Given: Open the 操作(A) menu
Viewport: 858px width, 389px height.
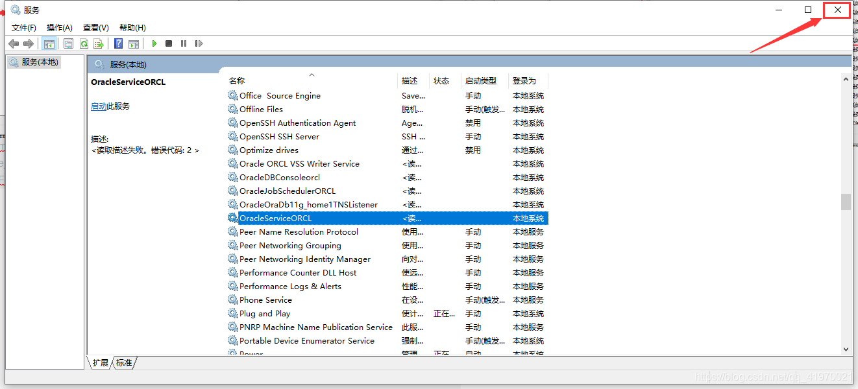Looking at the screenshot, I should point(60,27).
